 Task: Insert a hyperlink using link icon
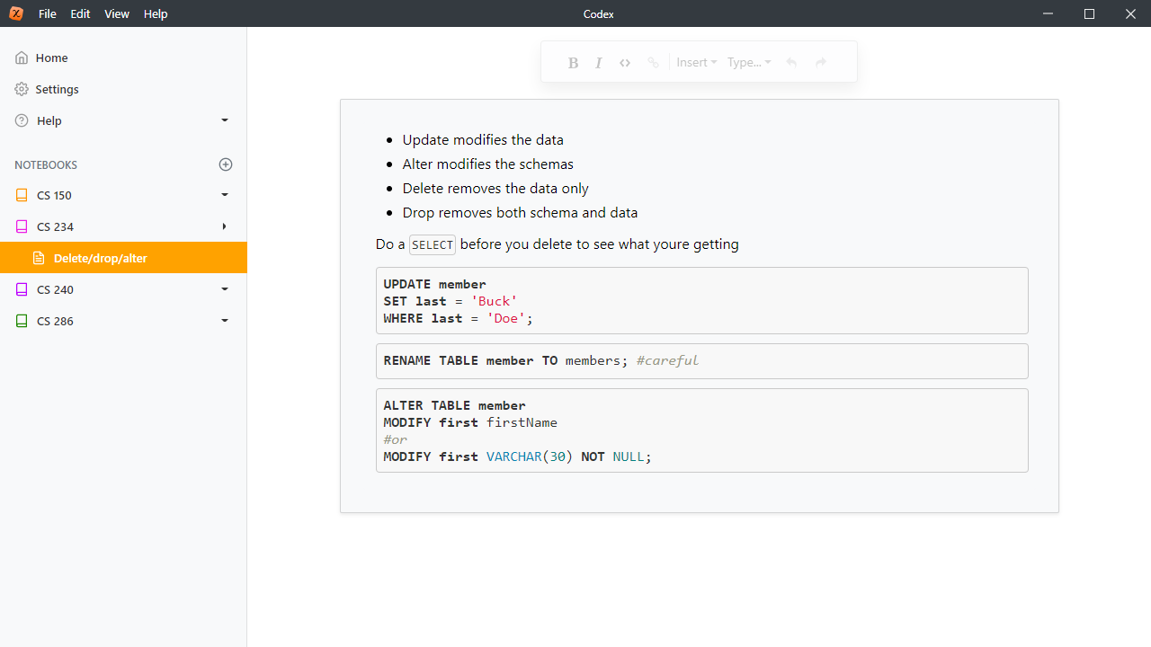[654, 63]
